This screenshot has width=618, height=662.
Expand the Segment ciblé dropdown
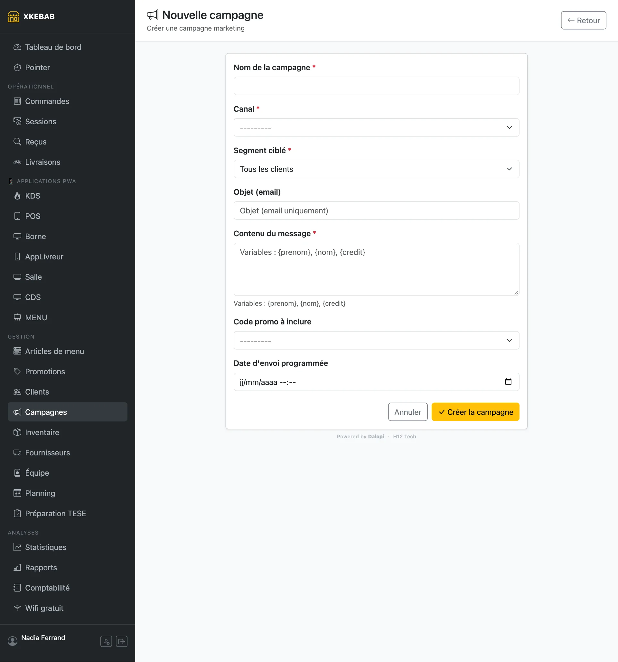(x=376, y=169)
